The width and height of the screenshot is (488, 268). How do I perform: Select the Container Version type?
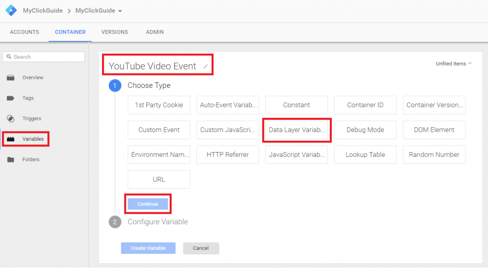pyautogui.click(x=434, y=105)
